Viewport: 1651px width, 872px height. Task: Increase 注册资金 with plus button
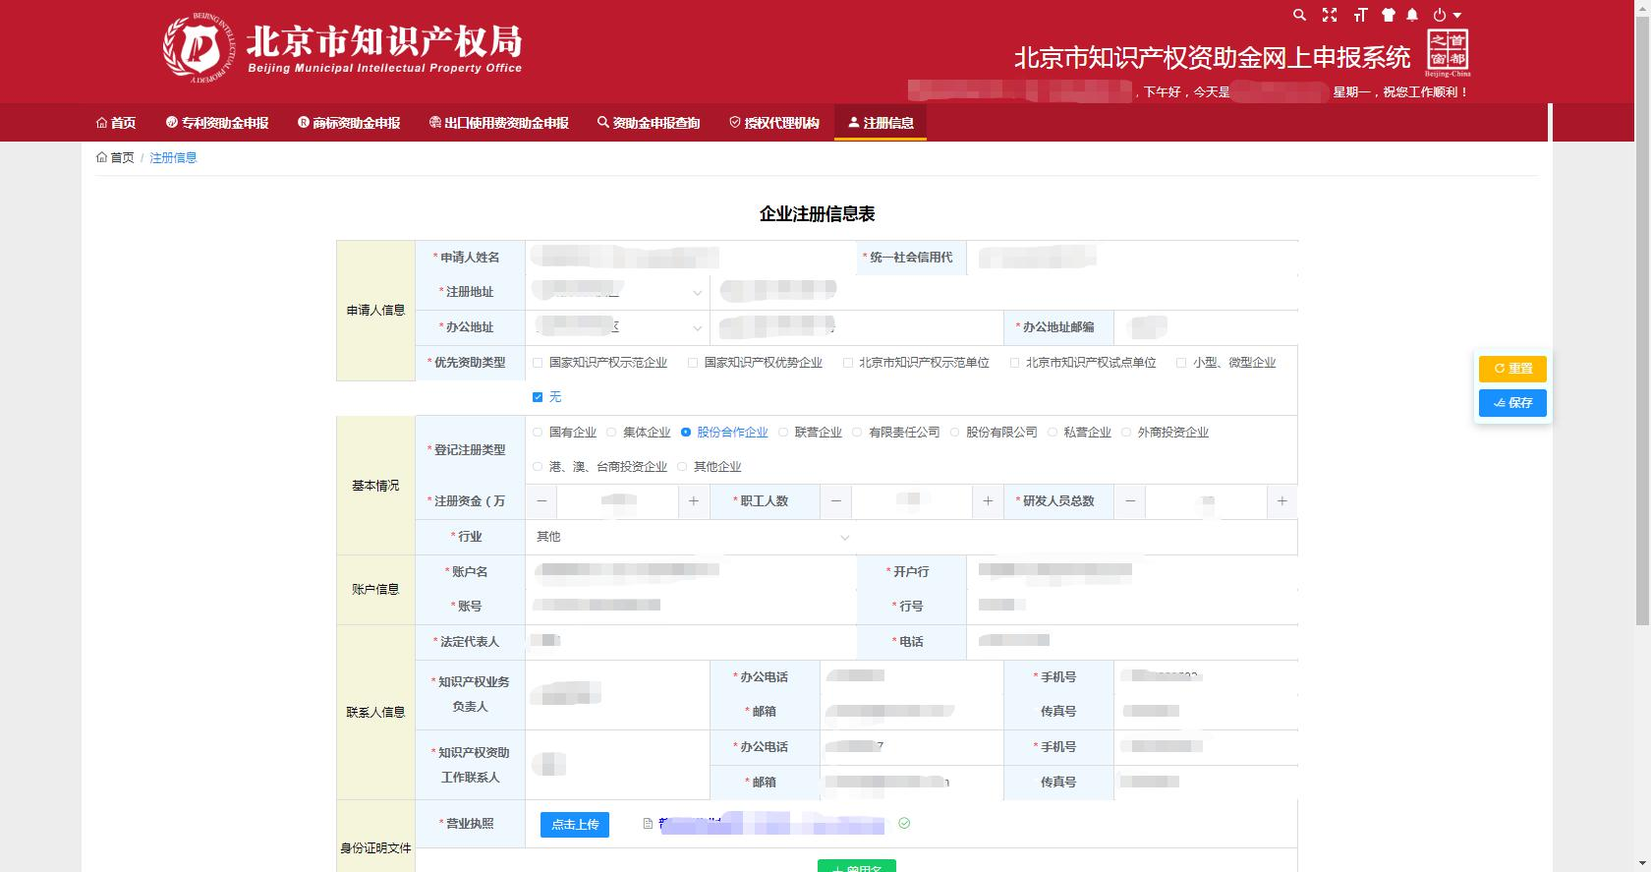[694, 501]
